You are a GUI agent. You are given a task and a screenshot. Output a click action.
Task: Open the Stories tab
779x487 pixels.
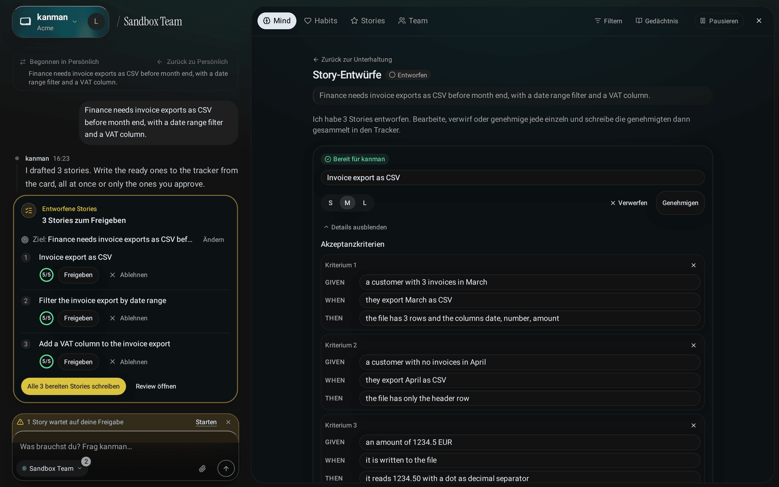[368, 21]
